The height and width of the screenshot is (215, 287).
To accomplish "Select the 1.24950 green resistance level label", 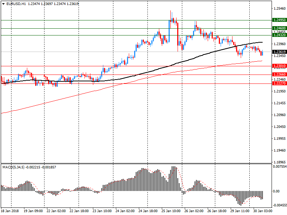I will click(279, 20).
